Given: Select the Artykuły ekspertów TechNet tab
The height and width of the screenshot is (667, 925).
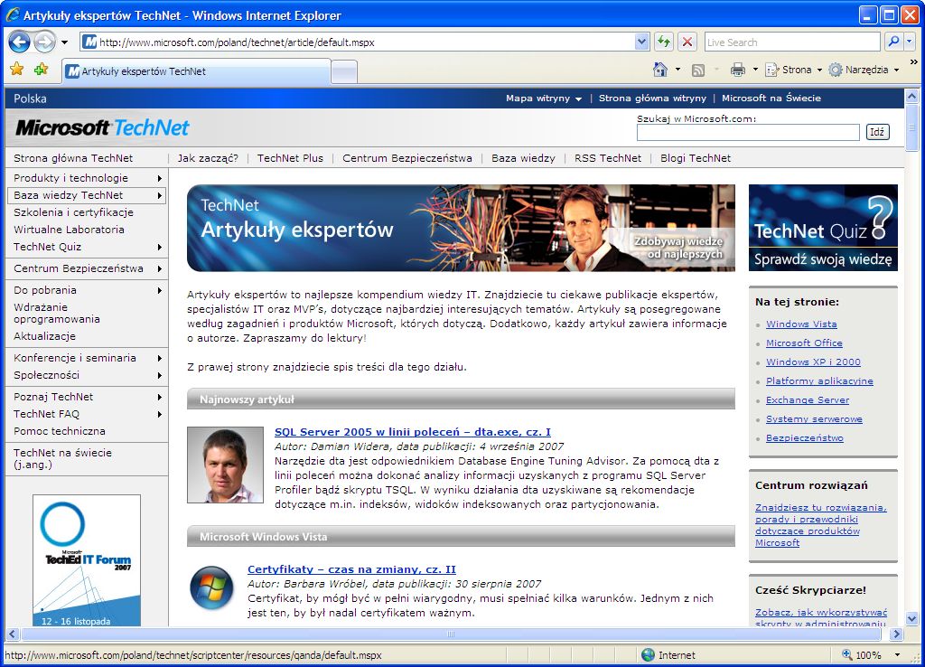Looking at the screenshot, I should click(x=196, y=71).
